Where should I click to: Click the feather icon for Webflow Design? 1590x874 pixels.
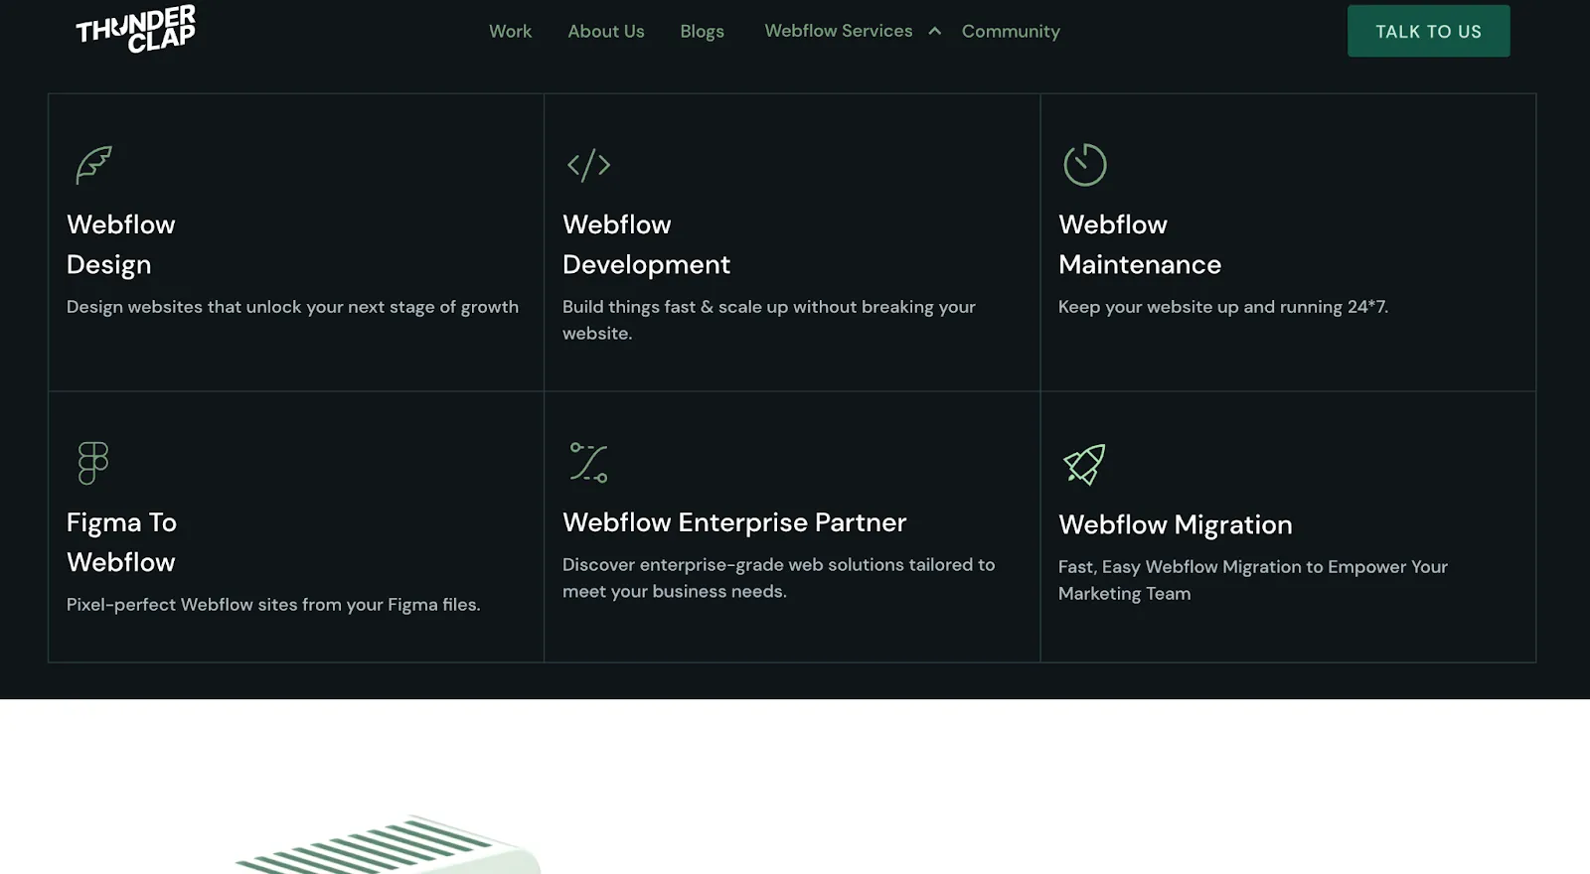[x=93, y=165]
